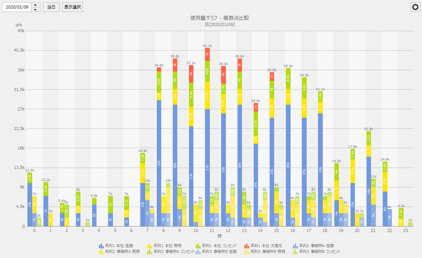Click the 当日 button

(x=51, y=7)
